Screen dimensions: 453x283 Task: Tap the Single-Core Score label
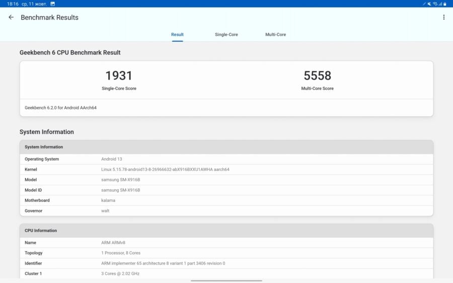pyautogui.click(x=119, y=89)
